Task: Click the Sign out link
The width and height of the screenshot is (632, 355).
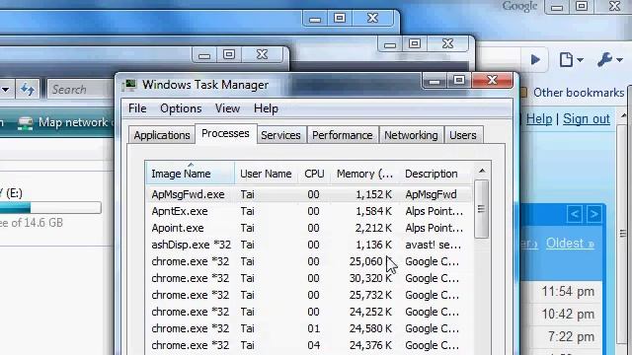Action: tap(587, 119)
